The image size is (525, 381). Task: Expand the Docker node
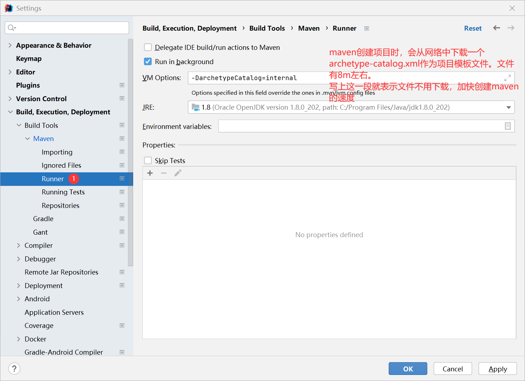pyautogui.click(x=19, y=339)
